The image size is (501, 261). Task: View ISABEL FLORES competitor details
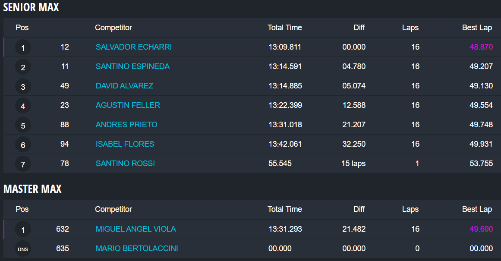click(x=125, y=144)
